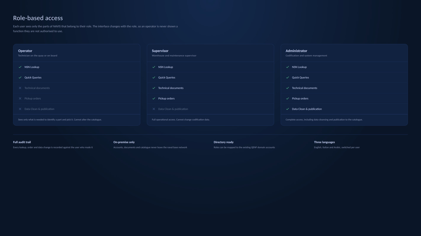
Task: Click the cross icon beside Operator's Pickup orders
Action: (20, 99)
